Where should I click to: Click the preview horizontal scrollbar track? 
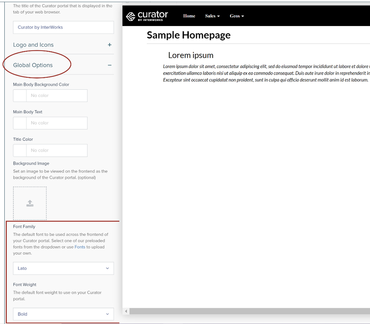(250, 311)
